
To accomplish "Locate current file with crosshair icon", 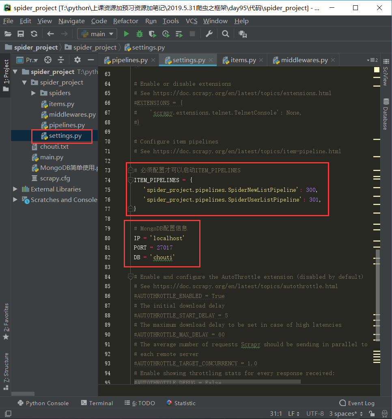I will pyautogui.click(x=48, y=60).
